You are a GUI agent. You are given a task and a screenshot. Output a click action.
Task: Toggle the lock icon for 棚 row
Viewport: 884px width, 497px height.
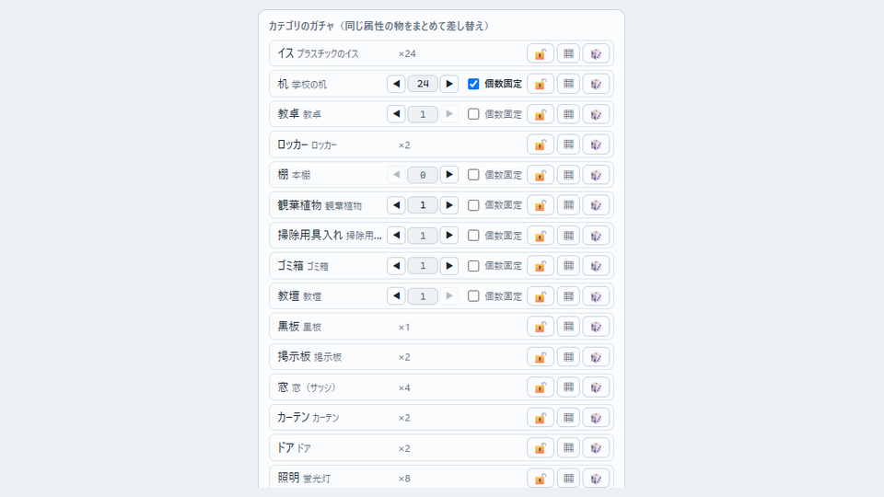tap(541, 175)
